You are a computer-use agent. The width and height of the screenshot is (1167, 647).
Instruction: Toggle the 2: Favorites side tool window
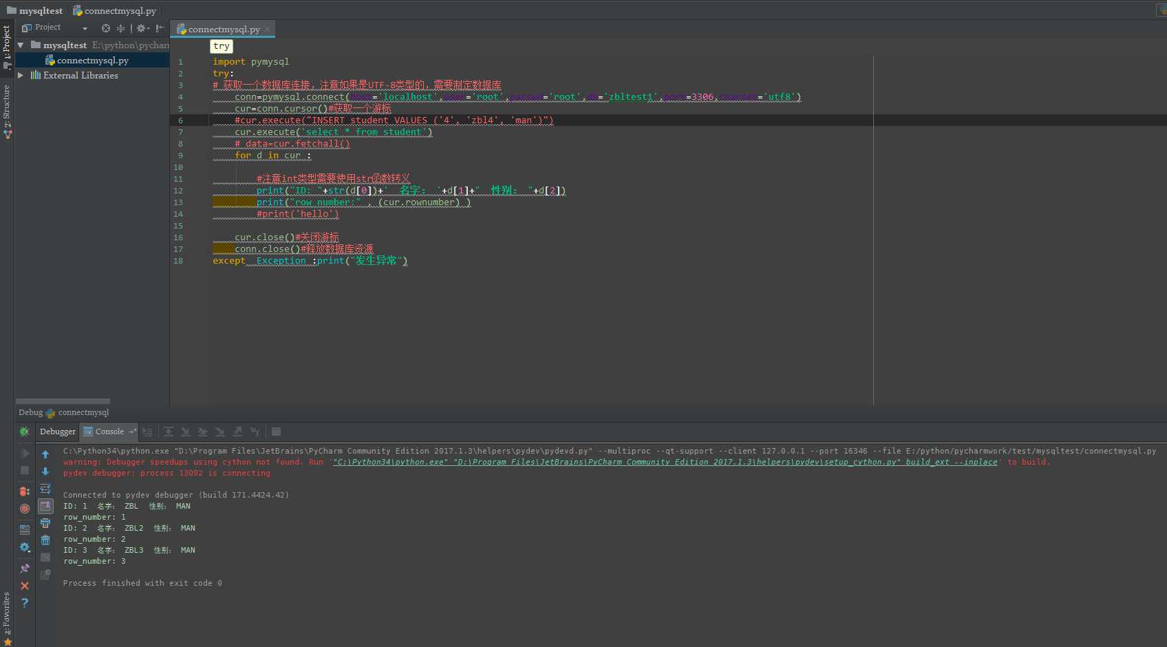(7, 618)
